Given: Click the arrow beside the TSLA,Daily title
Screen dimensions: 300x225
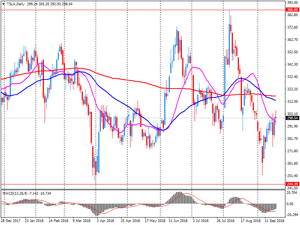Looking at the screenshot, I should [3, 3].
